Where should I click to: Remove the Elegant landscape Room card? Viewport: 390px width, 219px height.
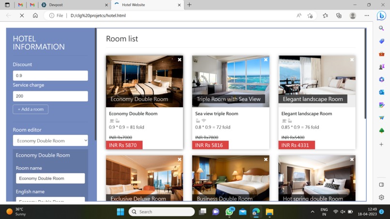(x=352, y=59)
